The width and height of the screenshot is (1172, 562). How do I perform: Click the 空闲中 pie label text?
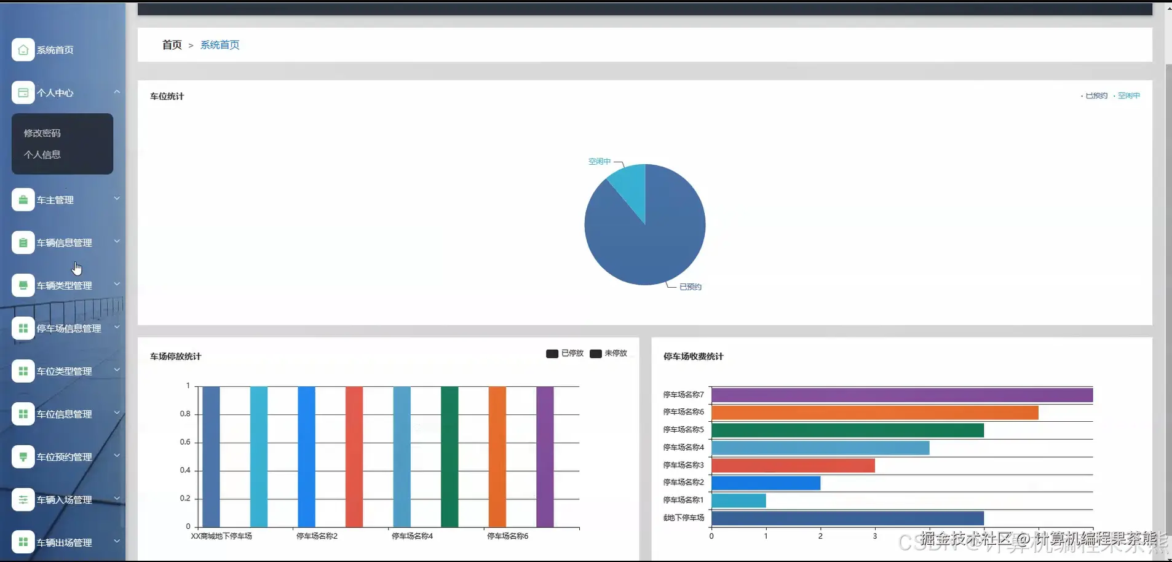600,162
